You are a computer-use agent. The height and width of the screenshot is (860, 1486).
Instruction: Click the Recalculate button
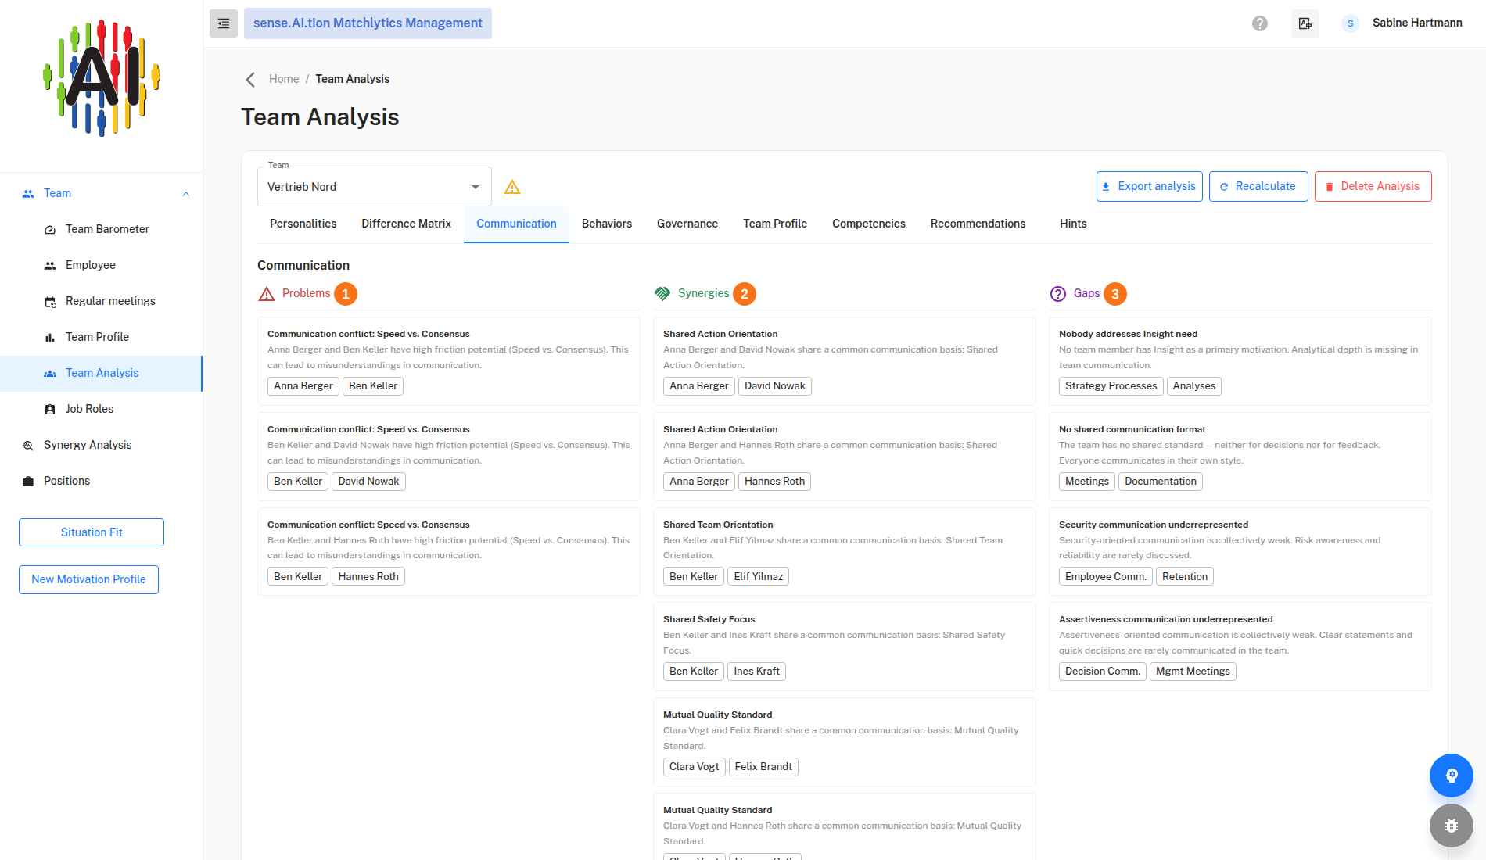(x=1258, y=187)
